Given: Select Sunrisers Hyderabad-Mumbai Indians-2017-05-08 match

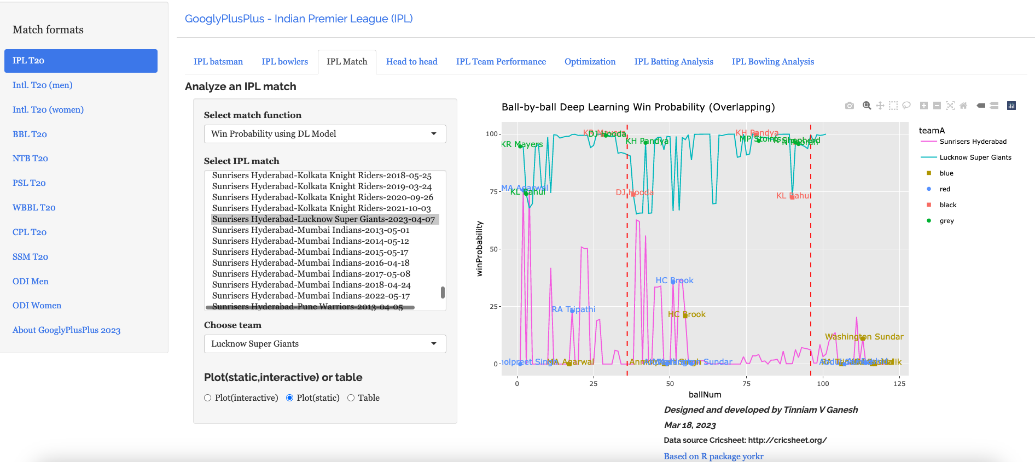Looking at the screenshot, I should coord(311,274).
